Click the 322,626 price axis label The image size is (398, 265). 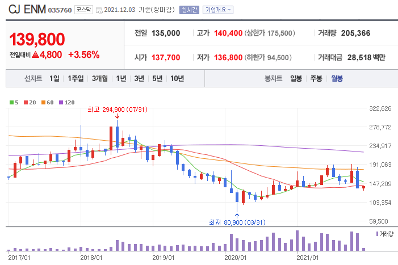click(380, 108)
